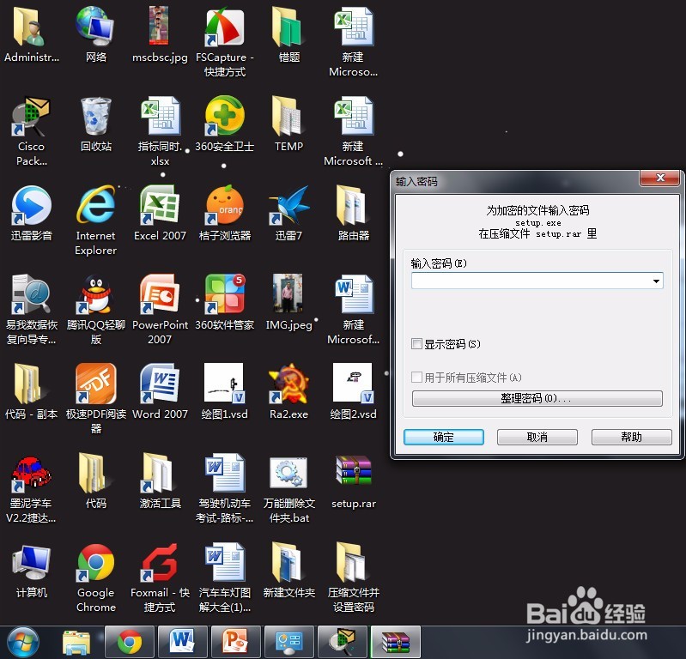Open the 激活工具 folder shortcut
Screen dimensions: 686x659
click(x=158, y=473)
